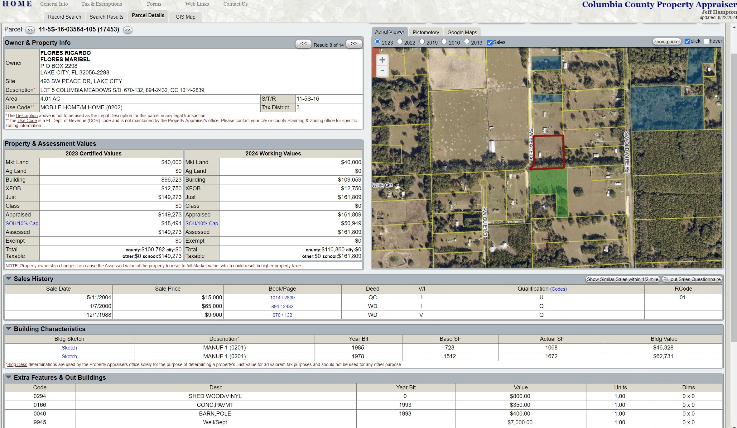
Task: Go to next parcel arrow
Action: [x=128, y=30]
